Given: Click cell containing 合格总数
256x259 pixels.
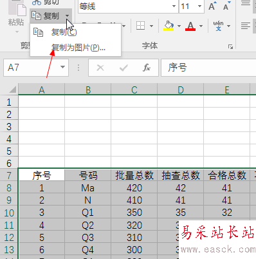Looking at the screenshot, I should coord(227,175).
